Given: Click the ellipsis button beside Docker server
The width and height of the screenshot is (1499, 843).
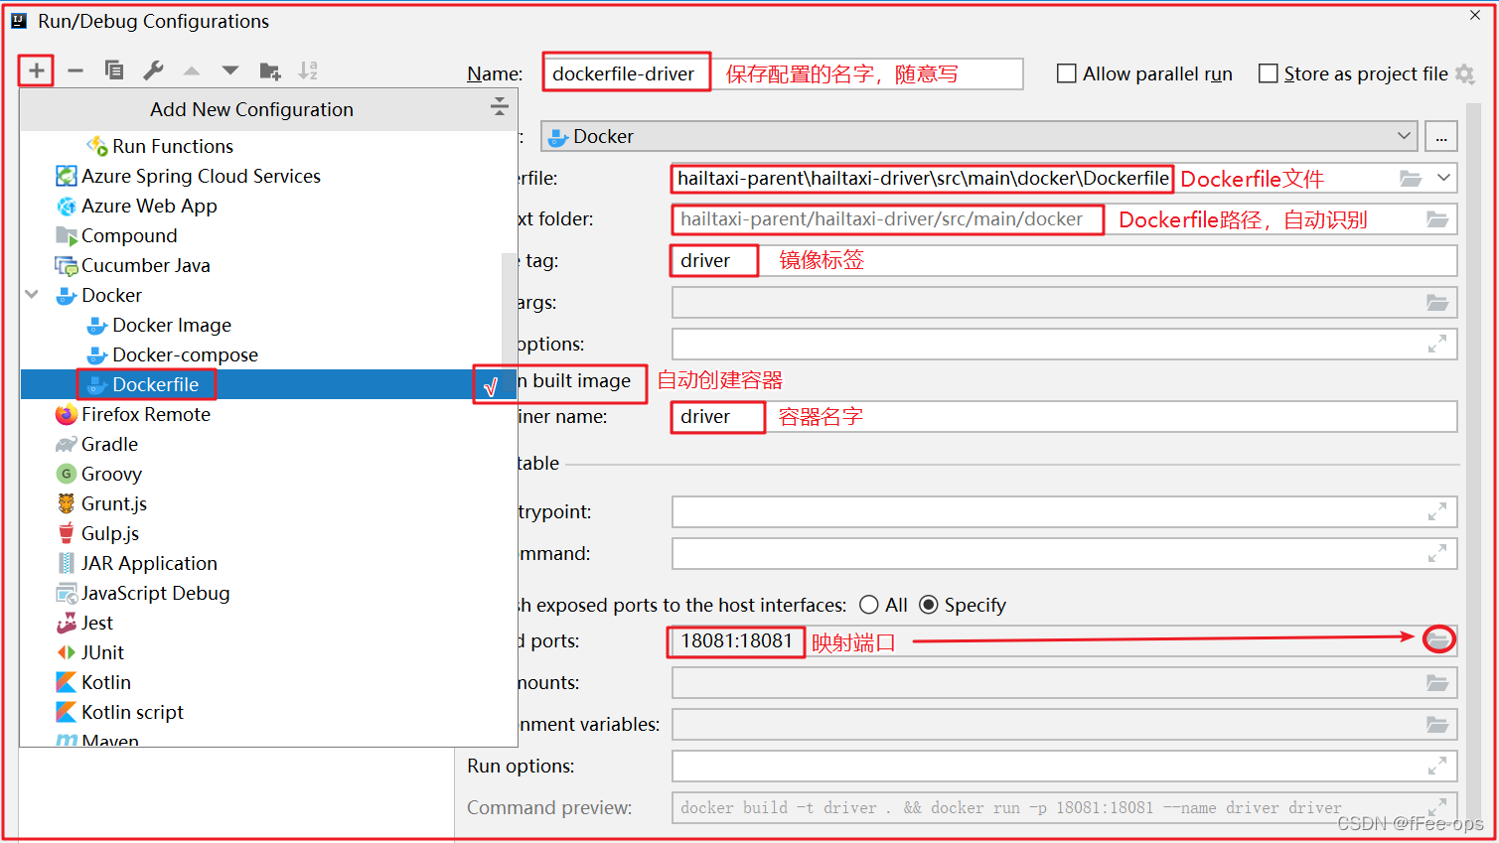Looking at the screenshot, I should [1441, 136].
